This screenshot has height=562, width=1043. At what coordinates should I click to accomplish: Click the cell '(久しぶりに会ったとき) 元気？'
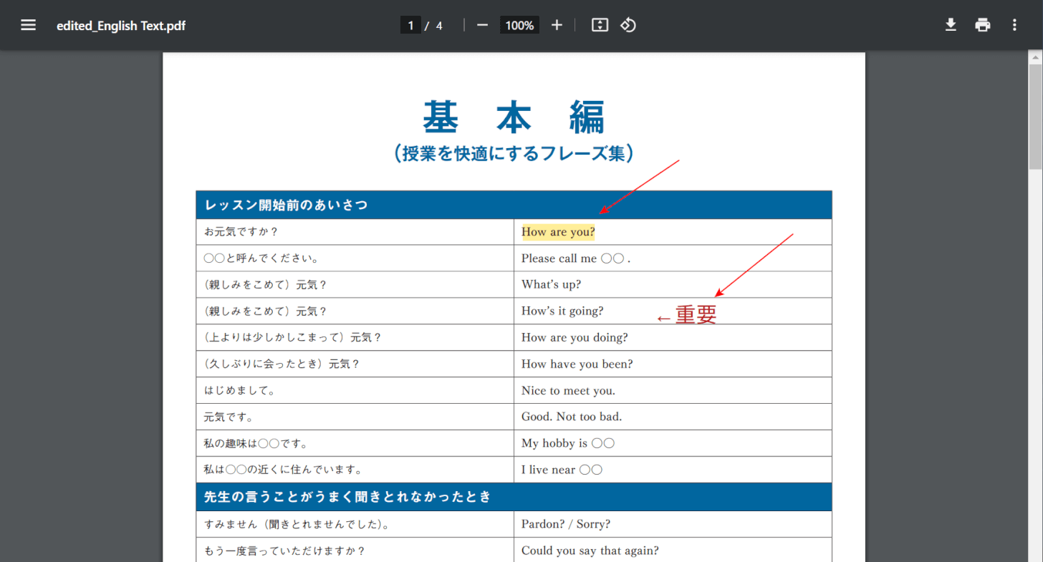tap(355, 364)
